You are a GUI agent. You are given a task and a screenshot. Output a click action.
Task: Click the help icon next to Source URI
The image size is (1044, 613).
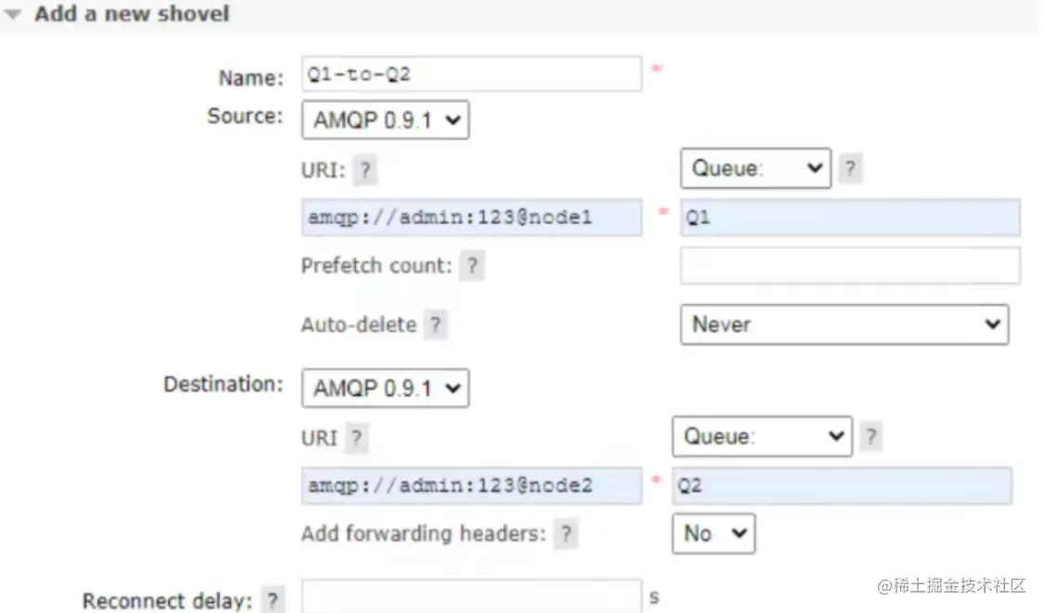366,171
